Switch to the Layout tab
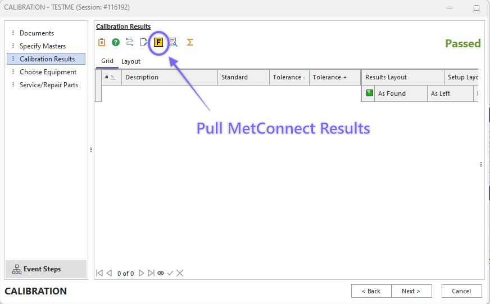The image size is (490, 304). (131, 61)
